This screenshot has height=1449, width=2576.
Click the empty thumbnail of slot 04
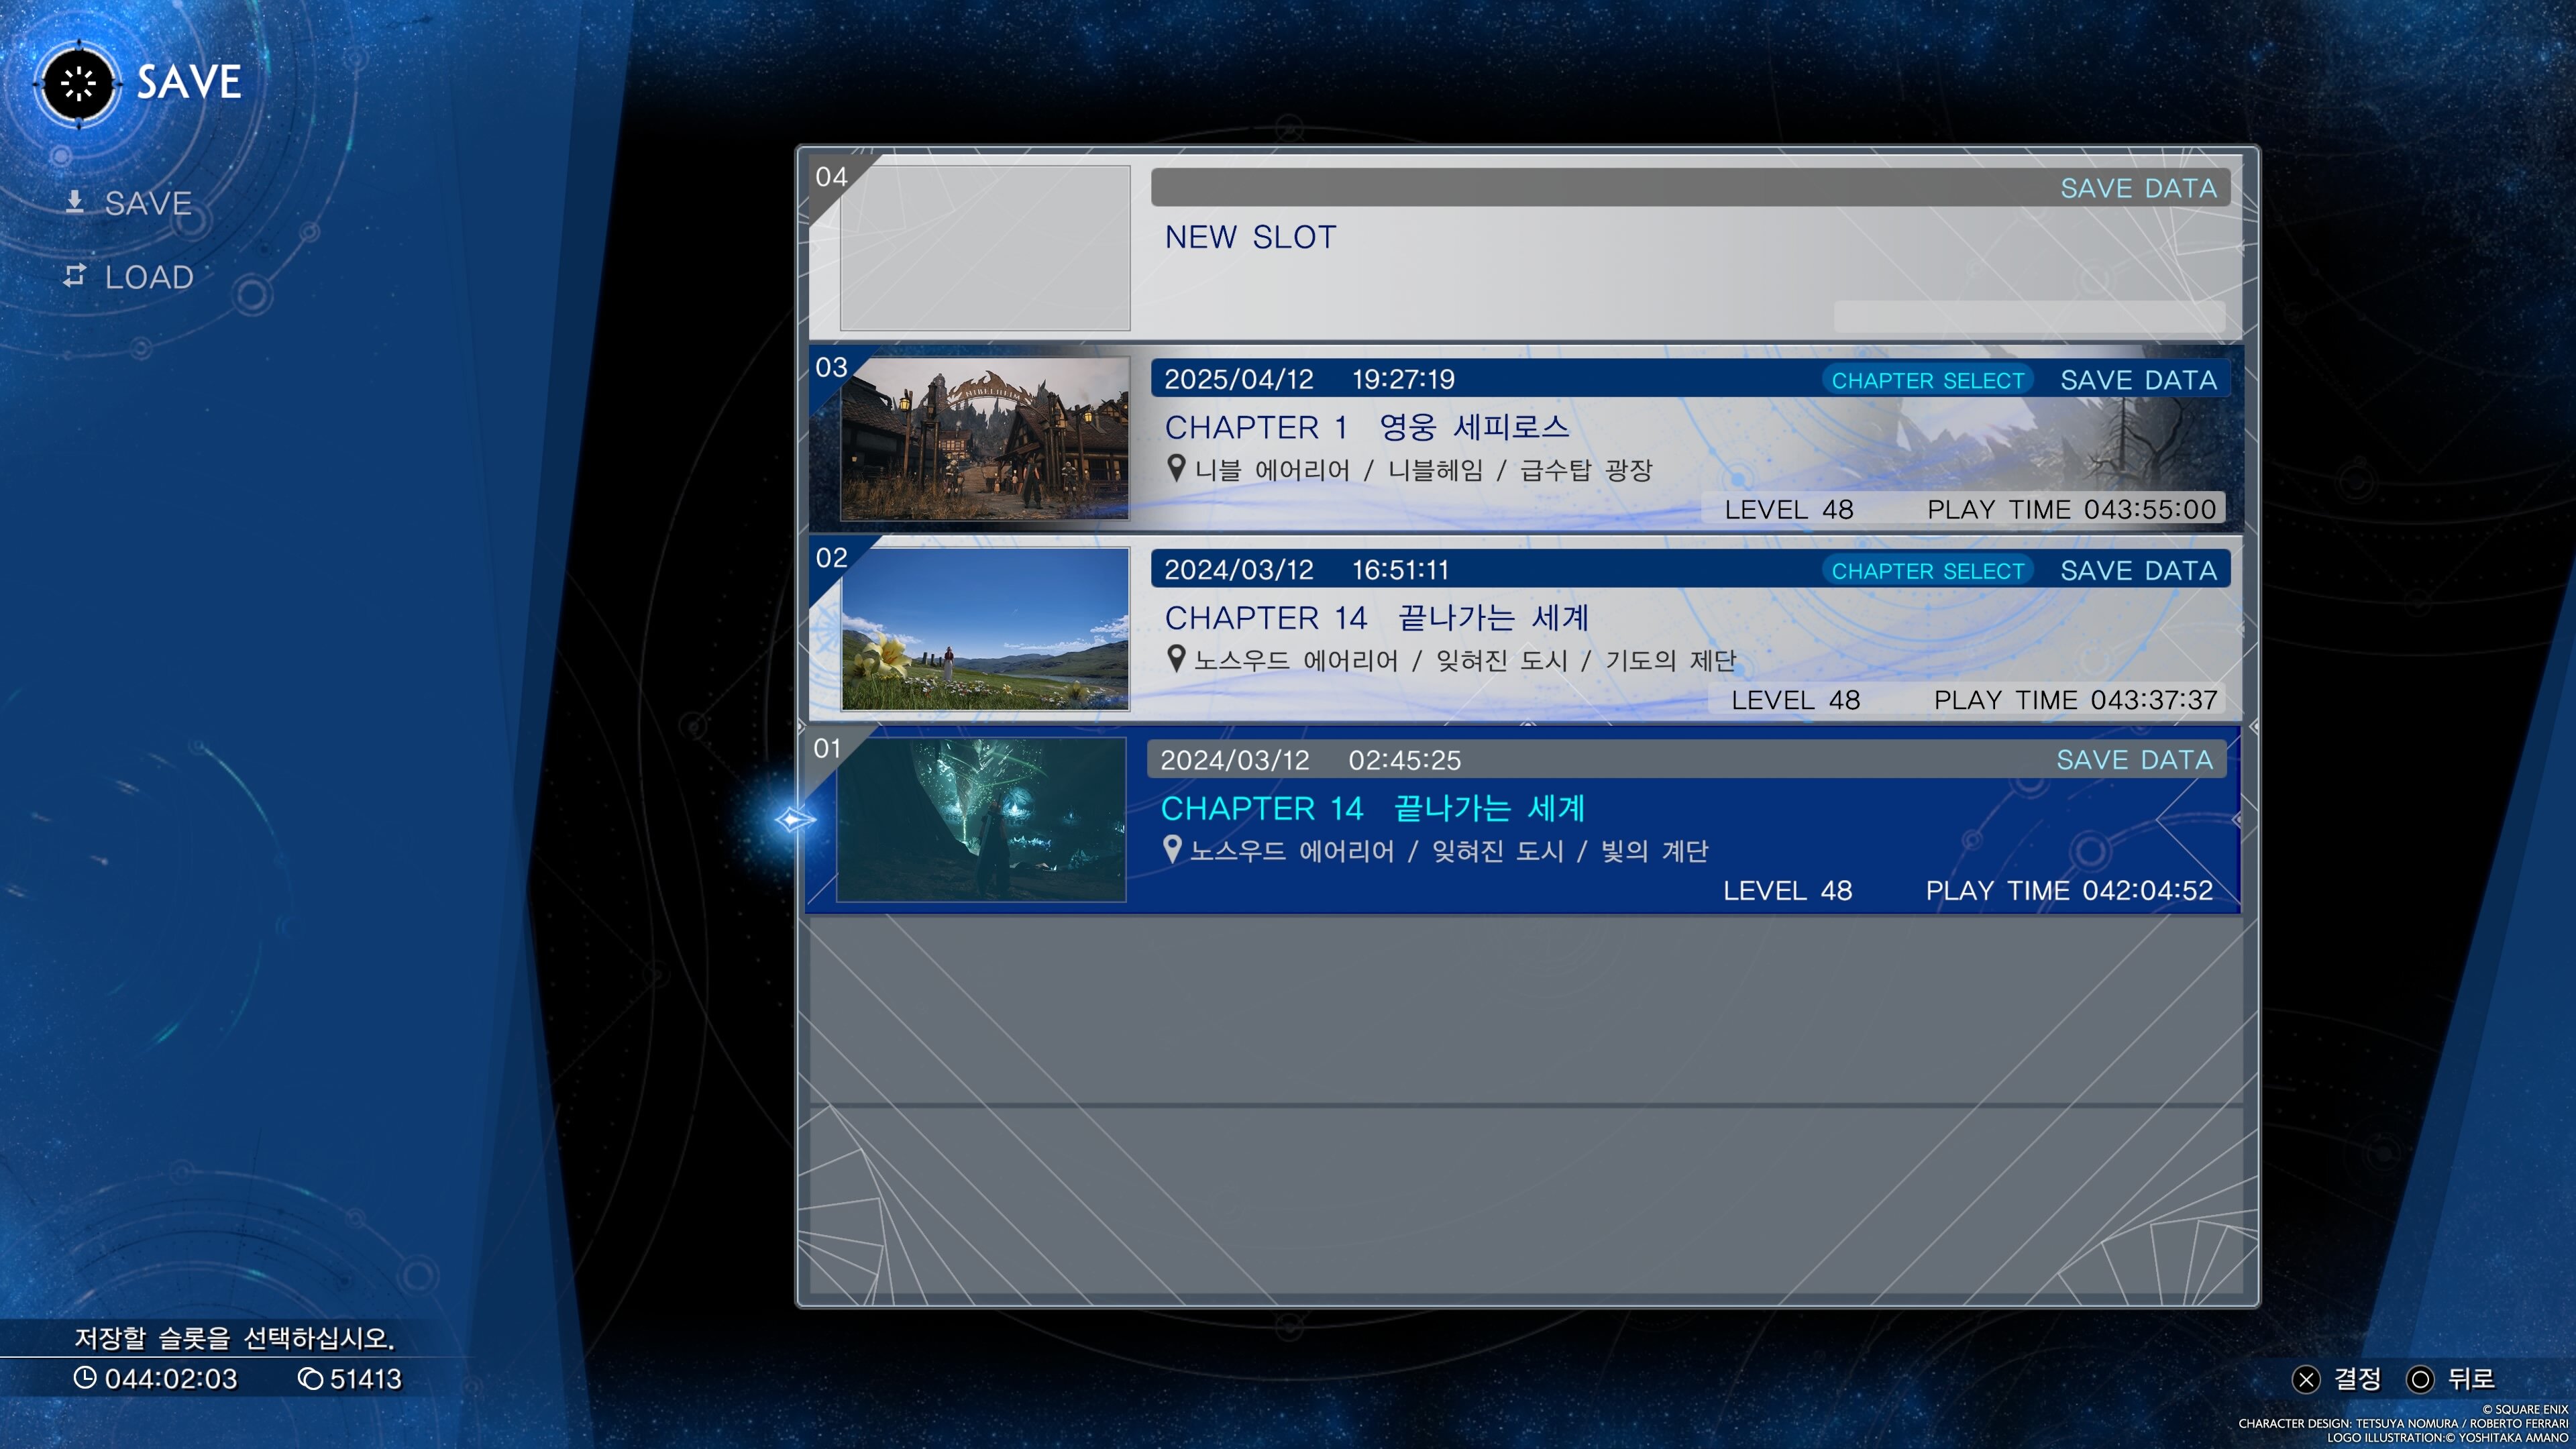(984, 247)
